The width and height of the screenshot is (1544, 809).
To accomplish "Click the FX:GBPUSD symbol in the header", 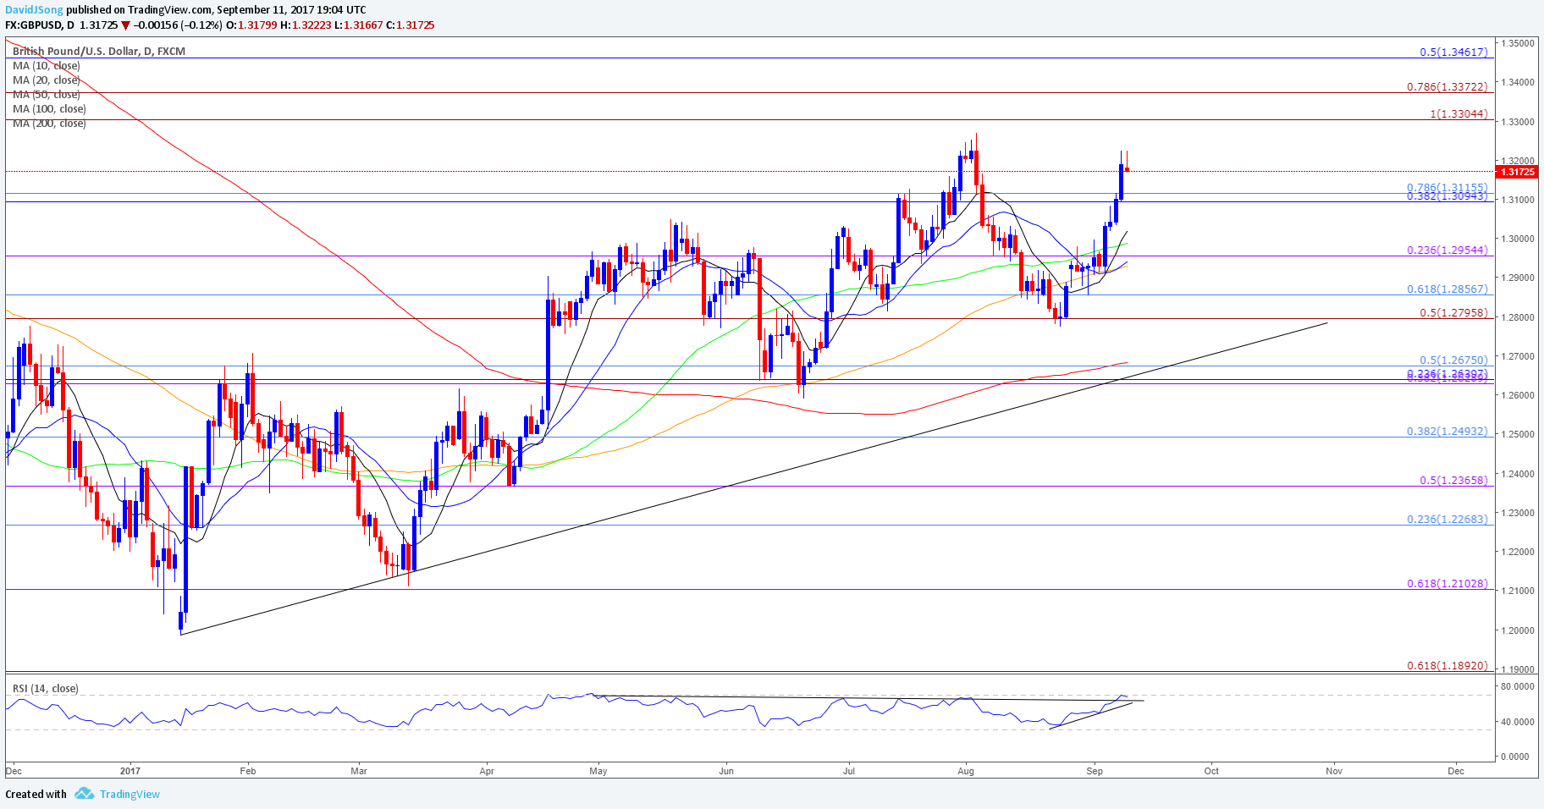I will 34,25.
